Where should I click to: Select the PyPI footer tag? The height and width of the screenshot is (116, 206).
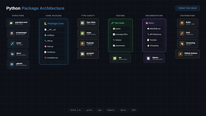(x=134, y=110)
